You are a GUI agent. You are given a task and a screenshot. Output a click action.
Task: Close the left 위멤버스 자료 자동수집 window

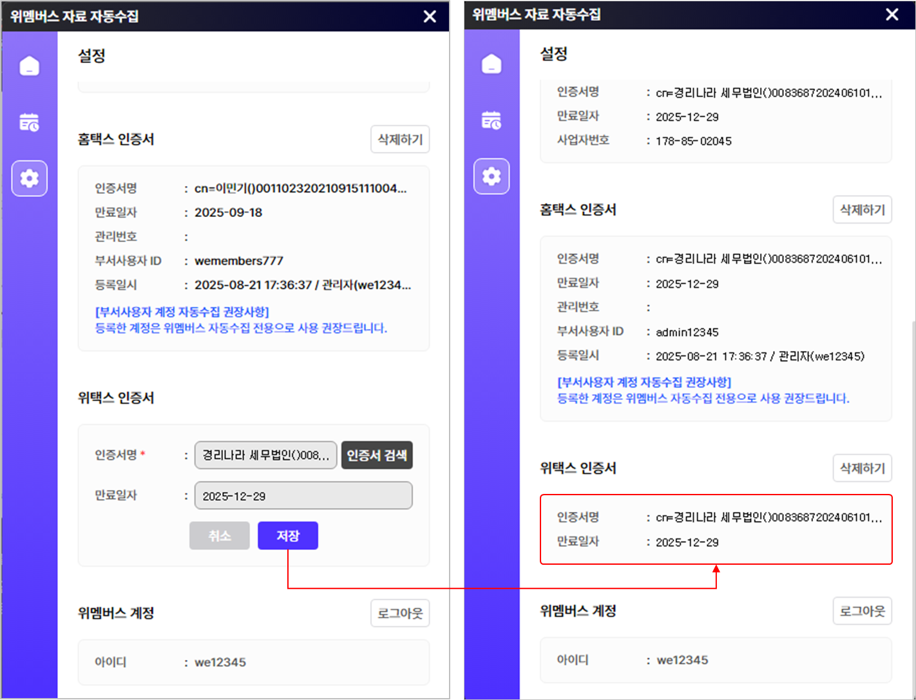click(x=430, y=17)
